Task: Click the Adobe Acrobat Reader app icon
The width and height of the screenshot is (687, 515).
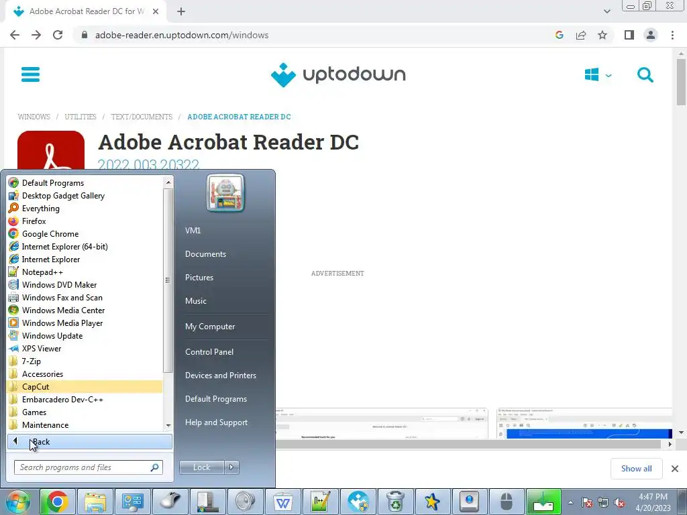Action: tap(51, 150)
